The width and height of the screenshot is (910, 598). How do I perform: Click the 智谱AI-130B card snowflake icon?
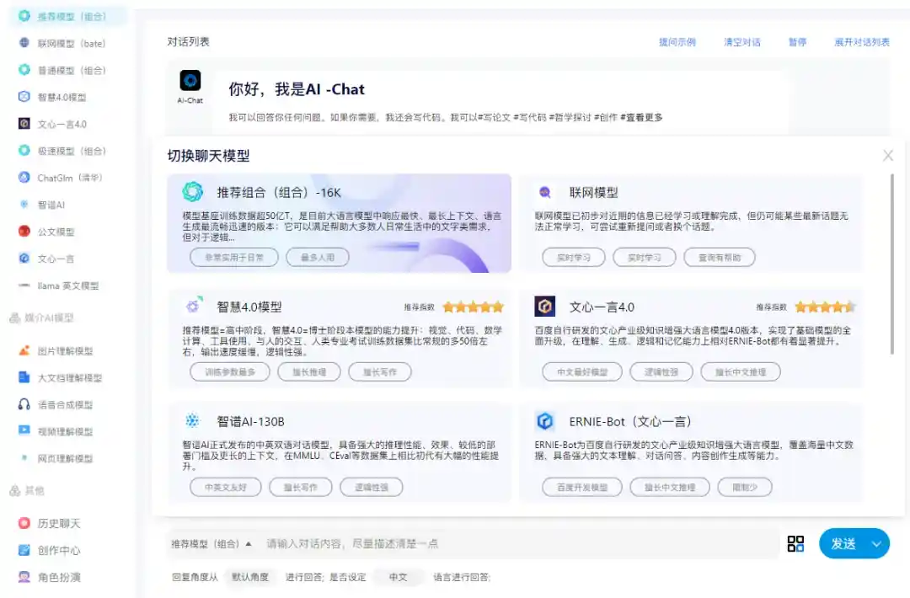pyautogui.click(x=192, y=420)
